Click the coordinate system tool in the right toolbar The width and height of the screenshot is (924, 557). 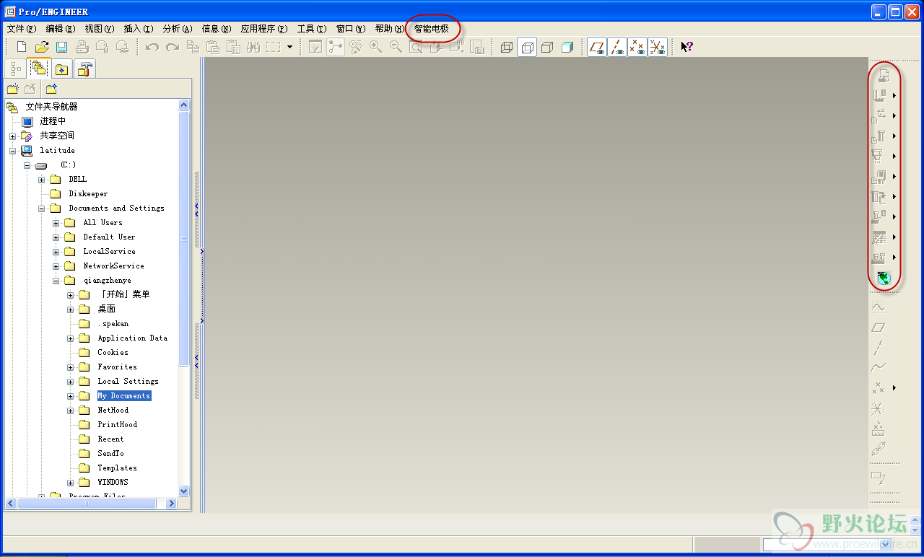pos(878,408)
